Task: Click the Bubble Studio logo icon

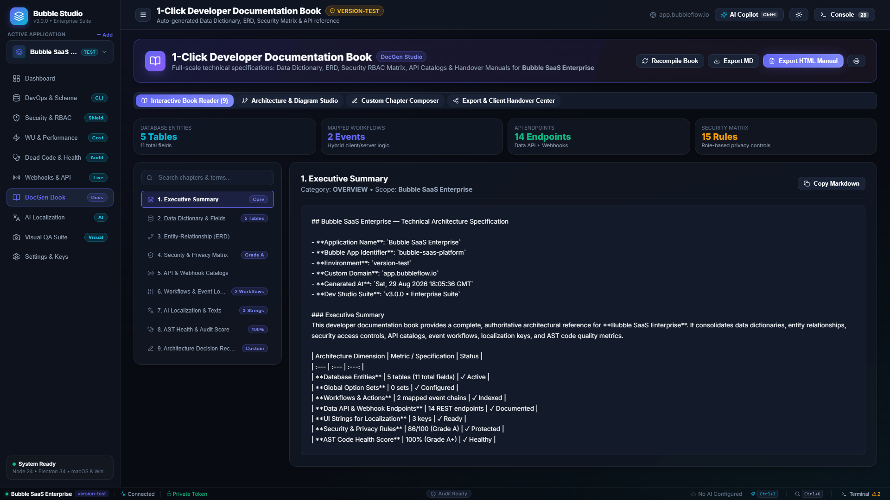Action: [x=19, y=16]
